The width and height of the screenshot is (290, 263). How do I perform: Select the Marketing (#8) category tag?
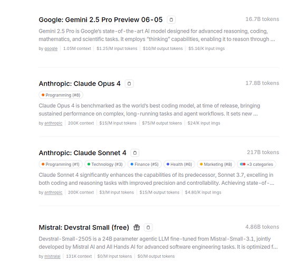pos(216,164)
